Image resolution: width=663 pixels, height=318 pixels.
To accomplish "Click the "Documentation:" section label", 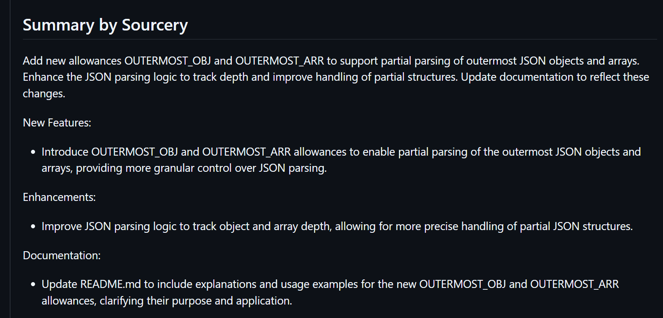I will [62, 255].
